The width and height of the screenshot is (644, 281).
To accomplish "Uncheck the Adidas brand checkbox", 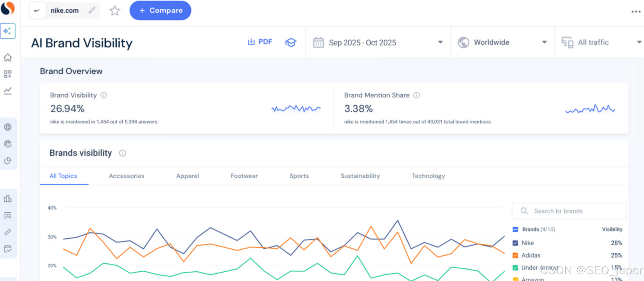I will pyautogui.click(x=515, y=256).
